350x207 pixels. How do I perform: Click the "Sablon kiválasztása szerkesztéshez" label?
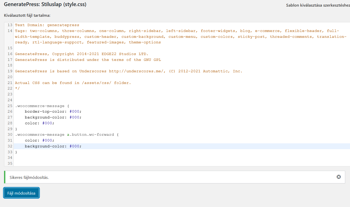pos(318,5)
